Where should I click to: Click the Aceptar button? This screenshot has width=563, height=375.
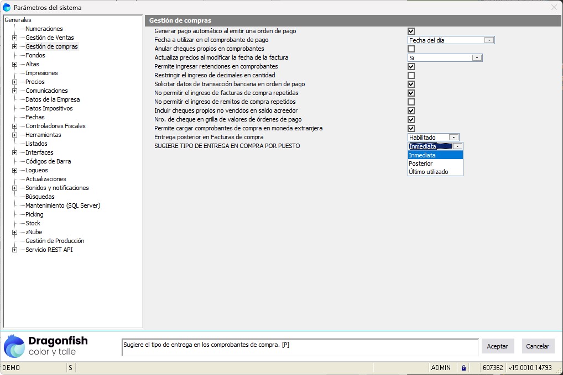tap(497, 346)
